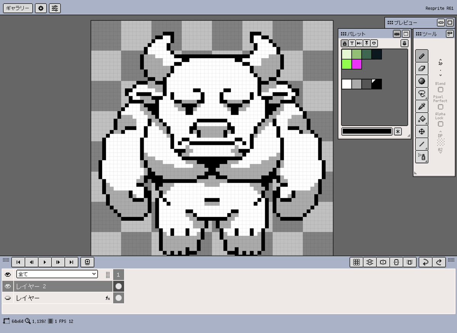Click the palette horizontal-arrow sort icon
The image size is (457, 333).
359,43
